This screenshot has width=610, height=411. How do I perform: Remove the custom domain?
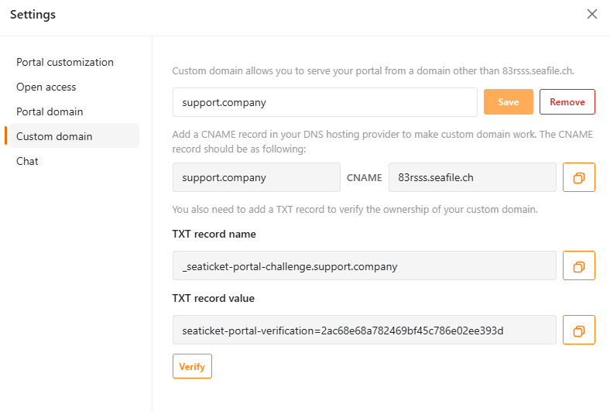567,102
